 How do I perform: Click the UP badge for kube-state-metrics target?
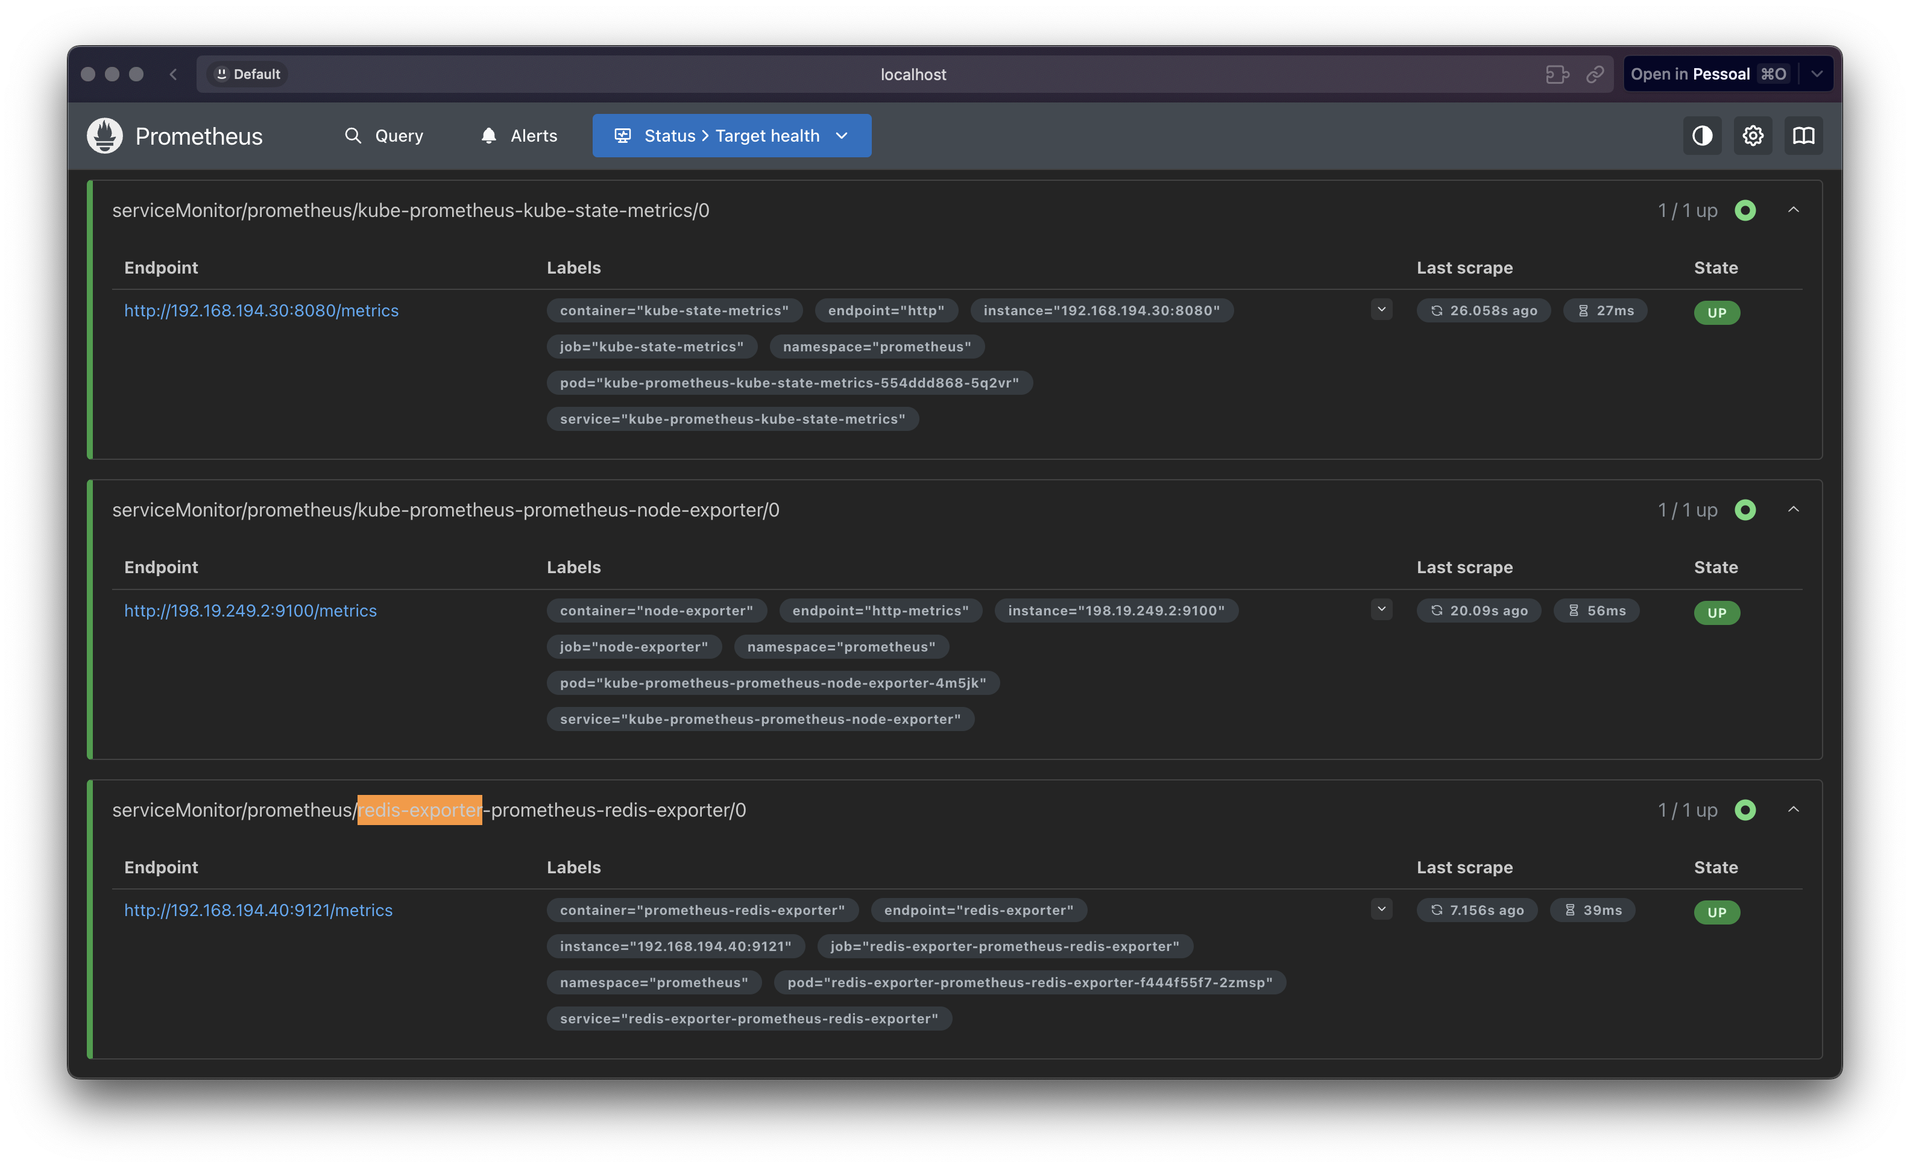coord(1717,312)
